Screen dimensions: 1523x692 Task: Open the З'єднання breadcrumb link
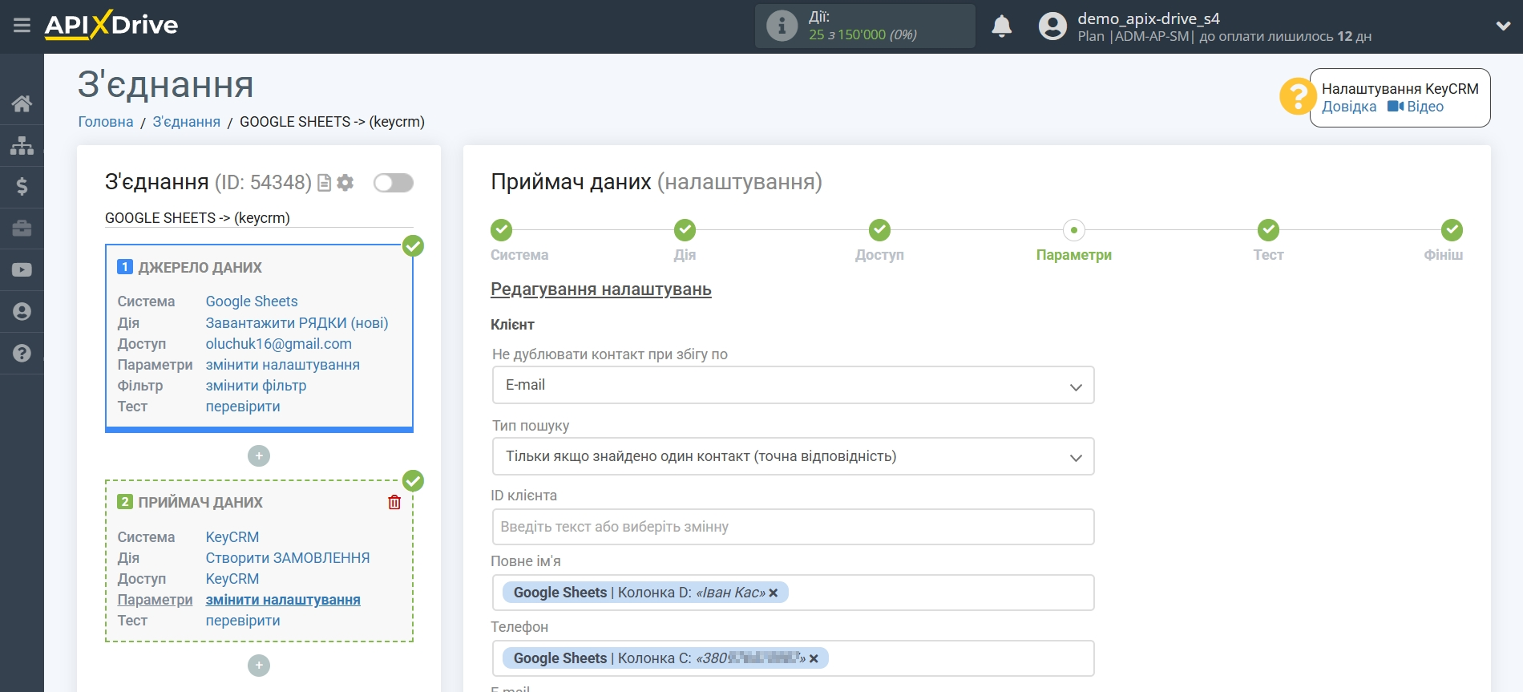tap(187, 122)
